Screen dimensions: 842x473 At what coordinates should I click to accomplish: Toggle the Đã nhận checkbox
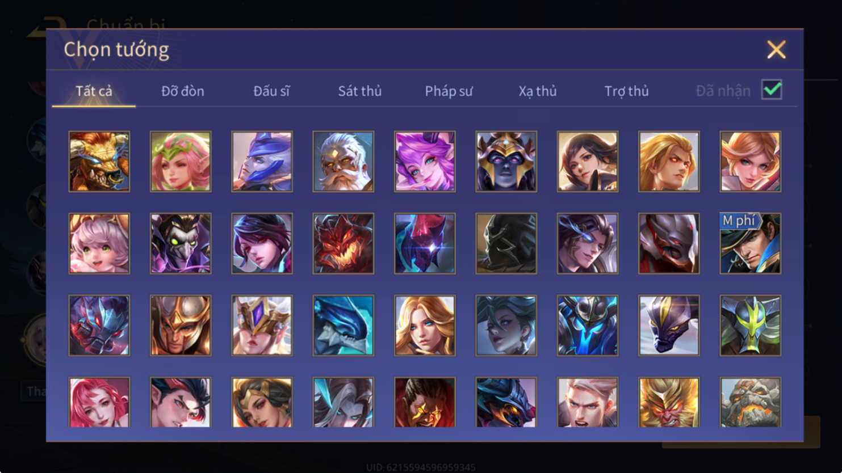772,90
